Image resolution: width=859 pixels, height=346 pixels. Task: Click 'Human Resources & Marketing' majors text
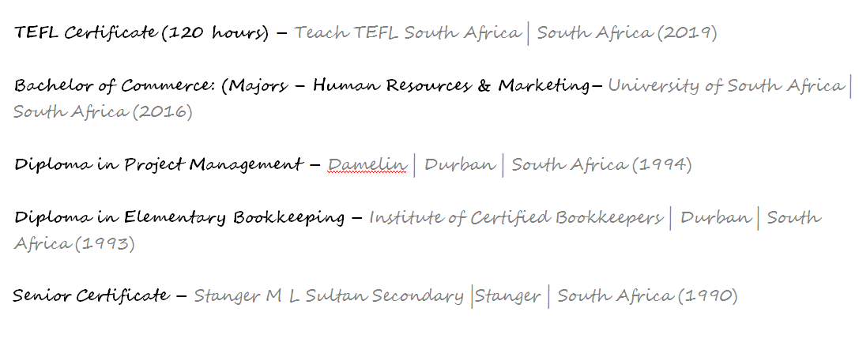[x=452, y=86]
